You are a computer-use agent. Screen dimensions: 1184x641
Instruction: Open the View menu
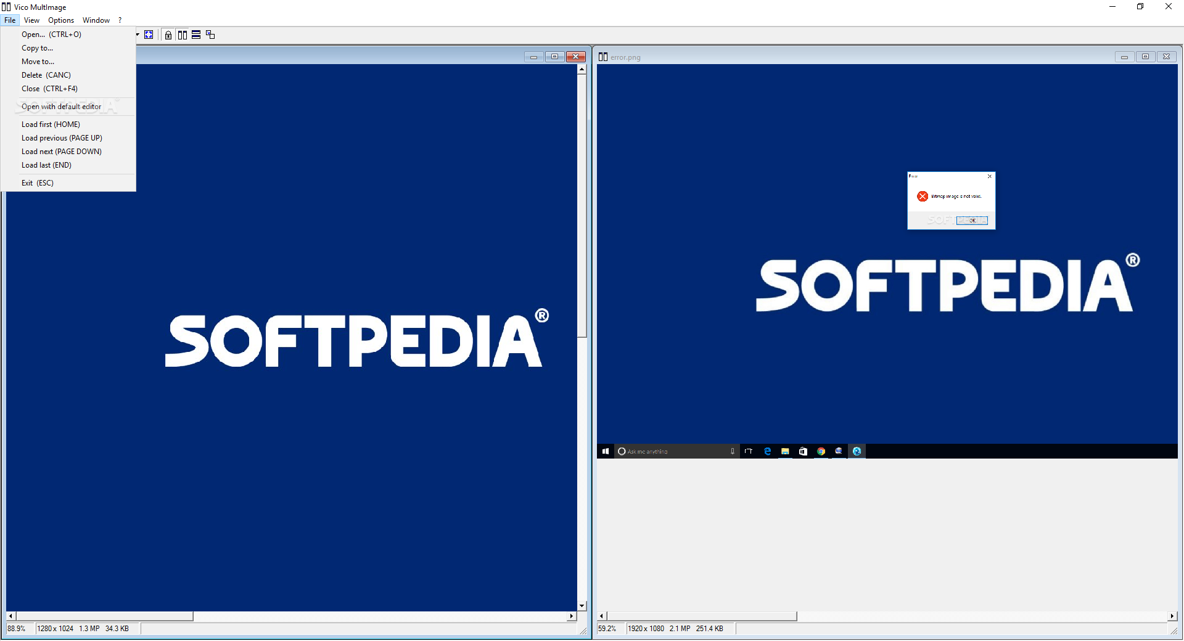pos(31,20)
